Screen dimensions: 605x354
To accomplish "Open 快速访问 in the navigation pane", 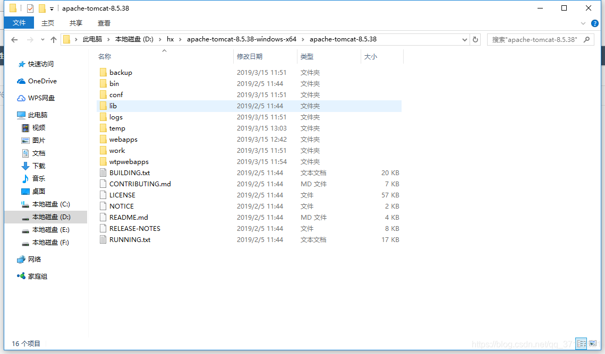I will click(x=40, y=64).
